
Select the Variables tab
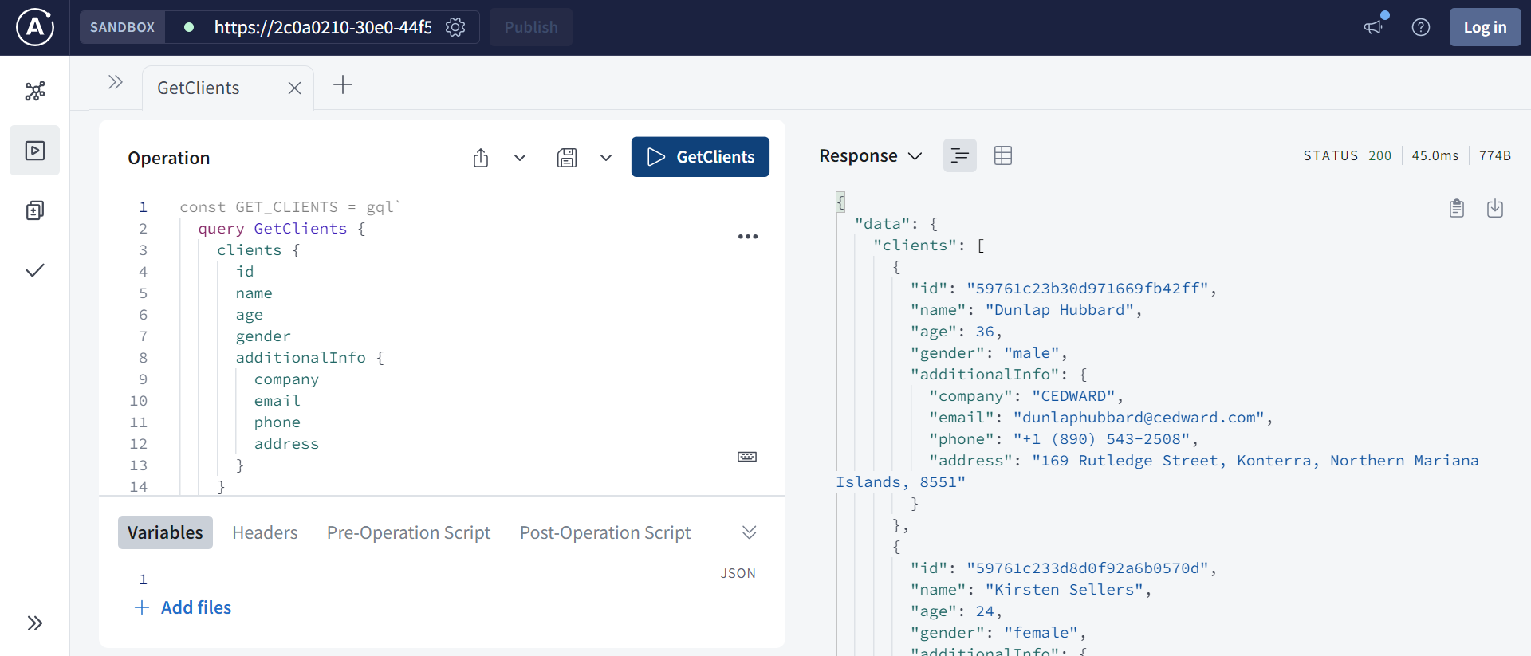tap(165, 532)
